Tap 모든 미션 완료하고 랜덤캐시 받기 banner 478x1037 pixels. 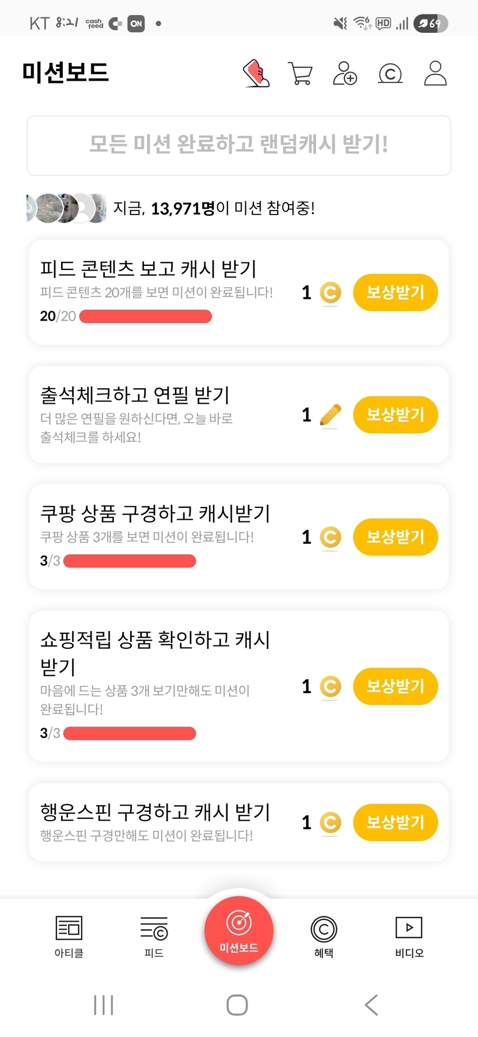[239, 145]
